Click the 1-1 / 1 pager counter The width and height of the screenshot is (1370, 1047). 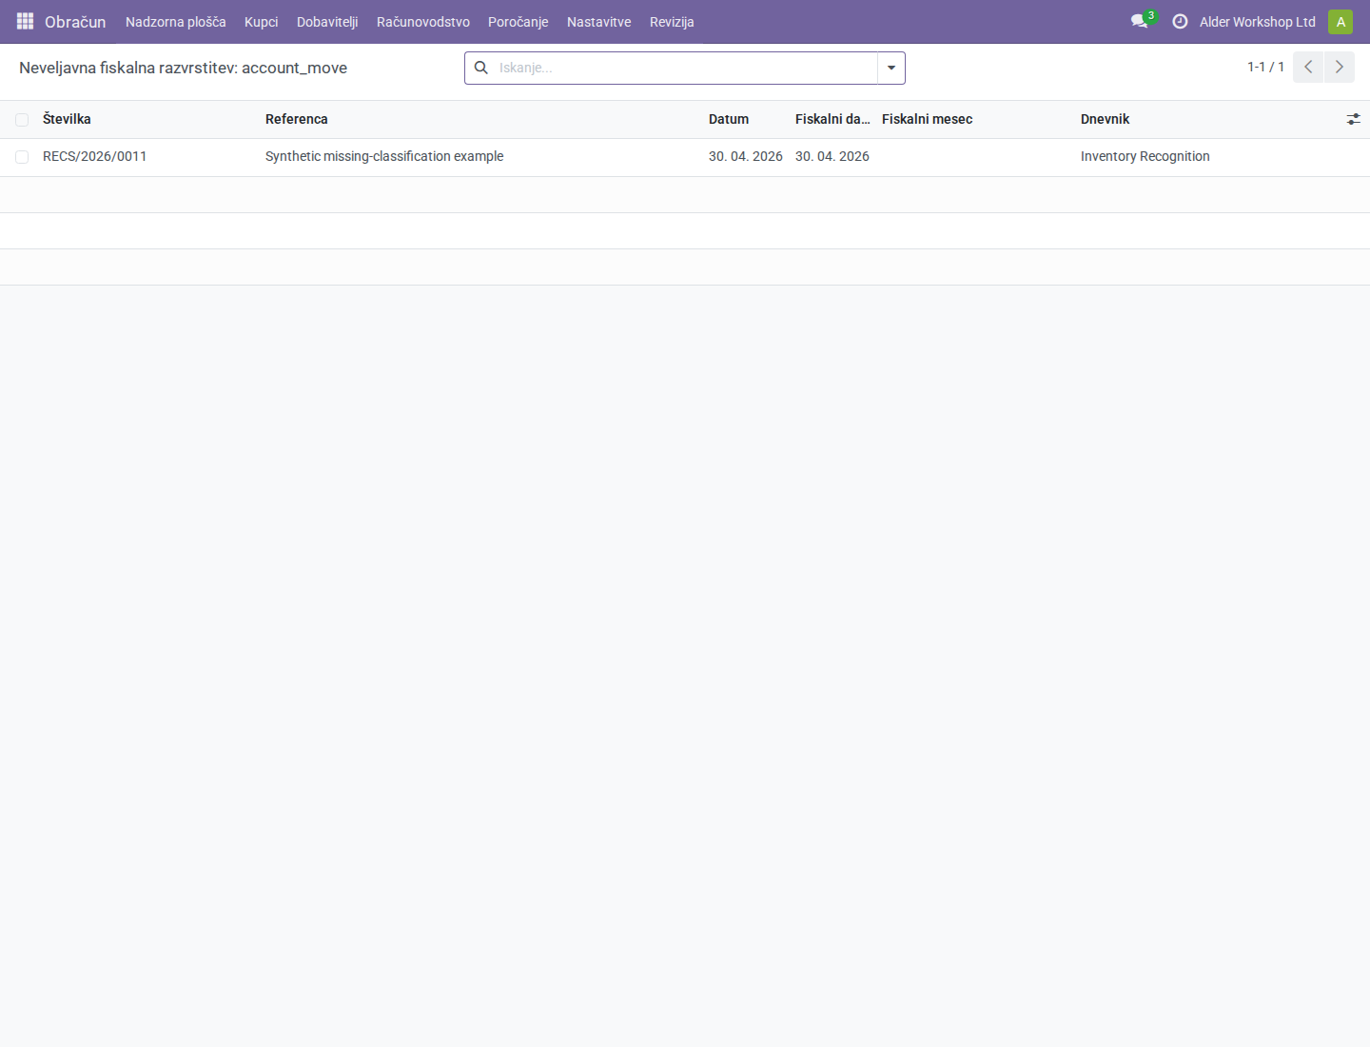pyautogui.click(x=1266, y=67)
